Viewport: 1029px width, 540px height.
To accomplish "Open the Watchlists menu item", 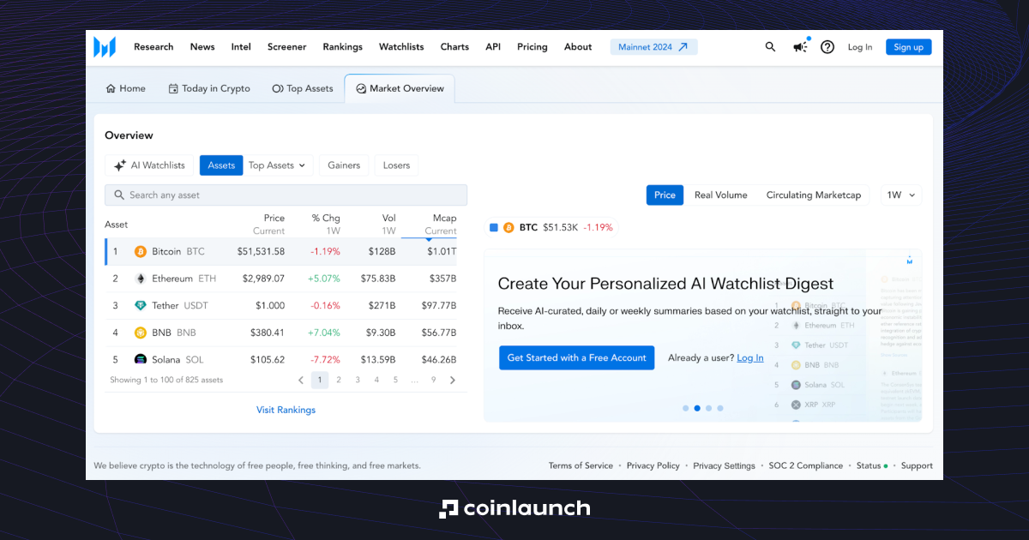I will click(401, 47).
